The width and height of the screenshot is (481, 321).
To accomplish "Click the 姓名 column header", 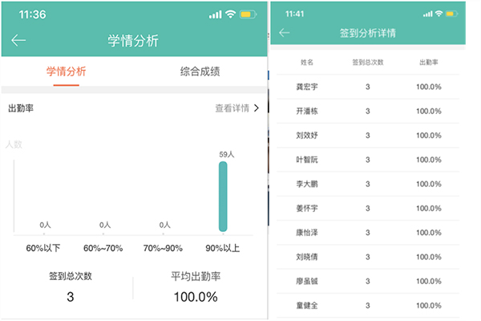I will 306,62.
